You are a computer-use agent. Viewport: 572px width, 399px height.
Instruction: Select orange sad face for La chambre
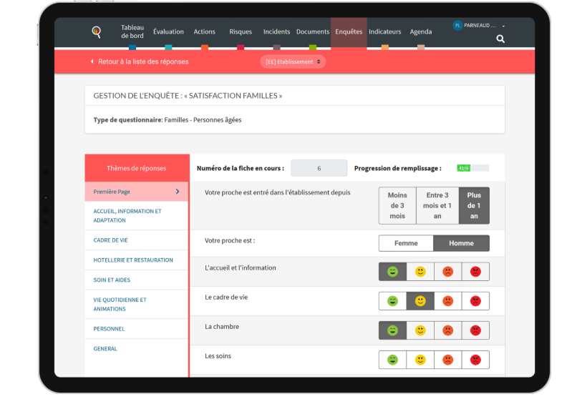click(447, 330)
